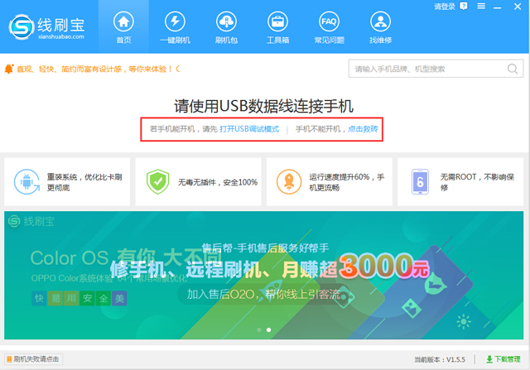Screen dimensions: 530x370
Task: Open the 刷机包 ROM packages tab
Action: pos(226,27)
